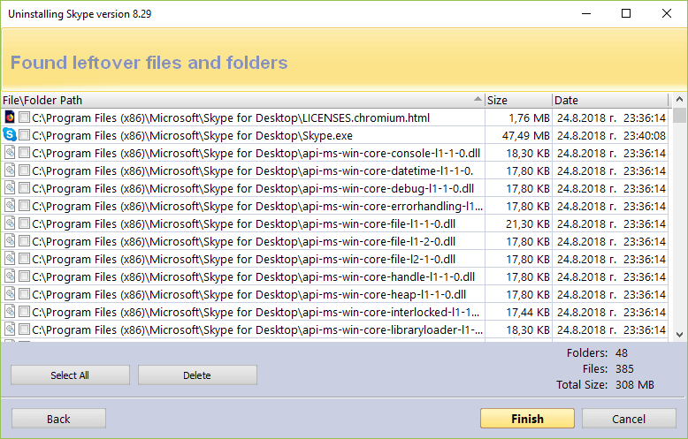Click the api-ms-win-core-handle-l1-1-0.dll path text
688x439 pixels.
pos(253,276)
